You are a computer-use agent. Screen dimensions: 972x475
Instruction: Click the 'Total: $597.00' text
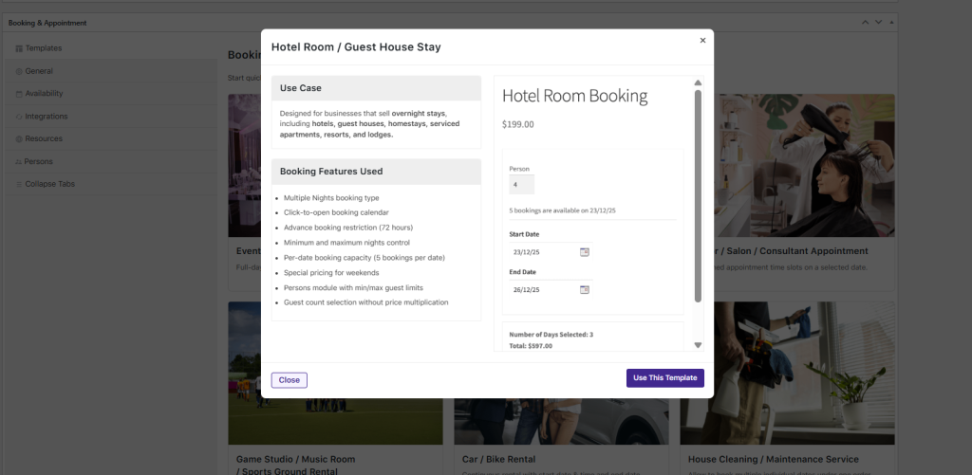[531, 346]
